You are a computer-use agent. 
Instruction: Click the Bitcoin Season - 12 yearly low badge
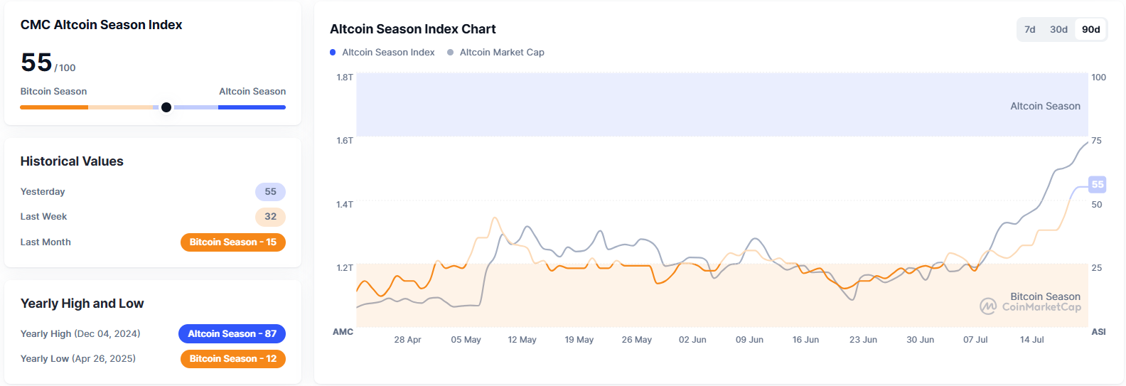(x=233, y=359)
